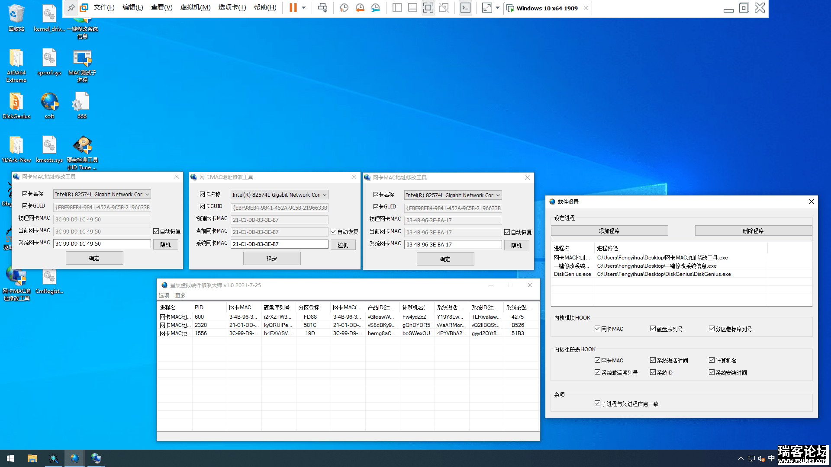
Task: Open the console view terminal icon
Action: pos(465,8)
